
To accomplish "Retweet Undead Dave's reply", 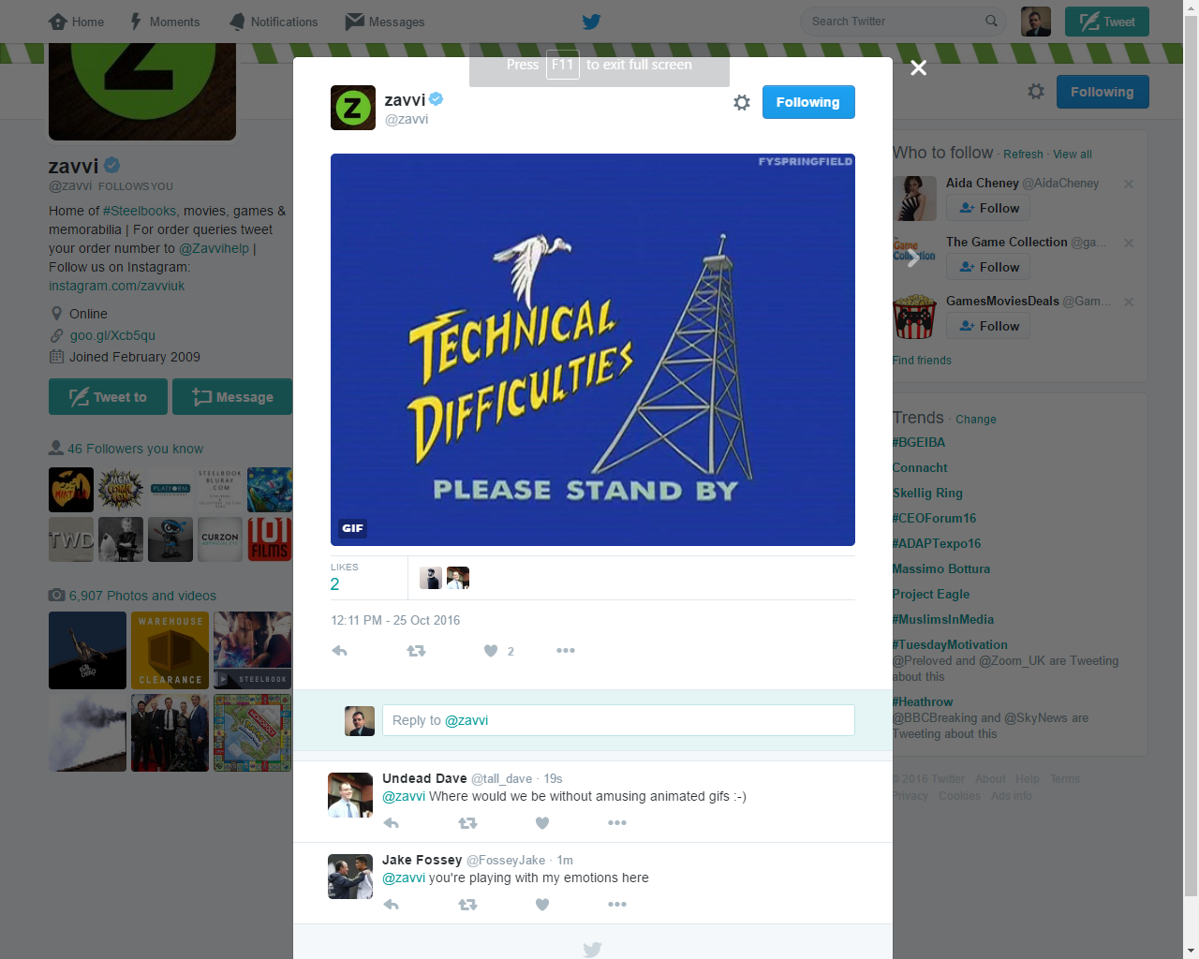I will tap(467, 823).
